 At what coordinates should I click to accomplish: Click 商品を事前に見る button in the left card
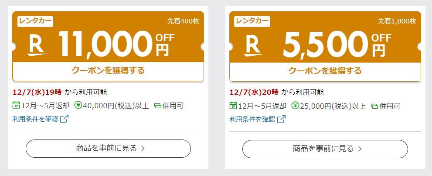click(x=108, y=149)
